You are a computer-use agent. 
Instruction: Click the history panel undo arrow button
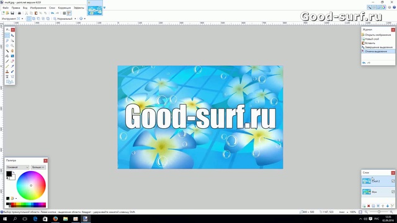pyautogui.click(x=364, y=63)
